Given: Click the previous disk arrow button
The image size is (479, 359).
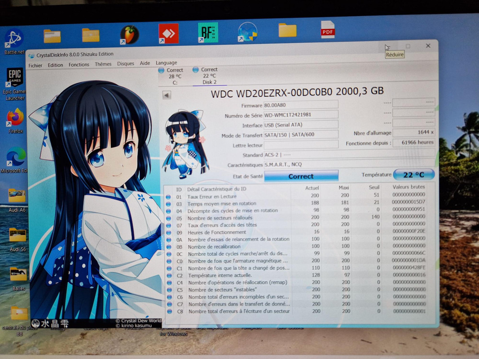Looking at the screenshot, I should point(167,95).
